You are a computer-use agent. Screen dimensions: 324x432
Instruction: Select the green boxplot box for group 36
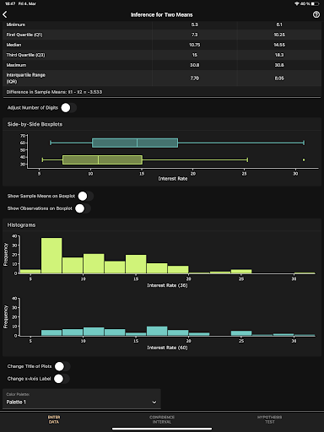pyautogui.click(x=102, y=159)
